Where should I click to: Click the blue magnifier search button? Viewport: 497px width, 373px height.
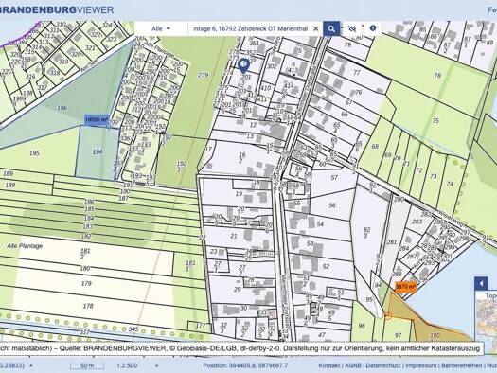coord(331,28)
